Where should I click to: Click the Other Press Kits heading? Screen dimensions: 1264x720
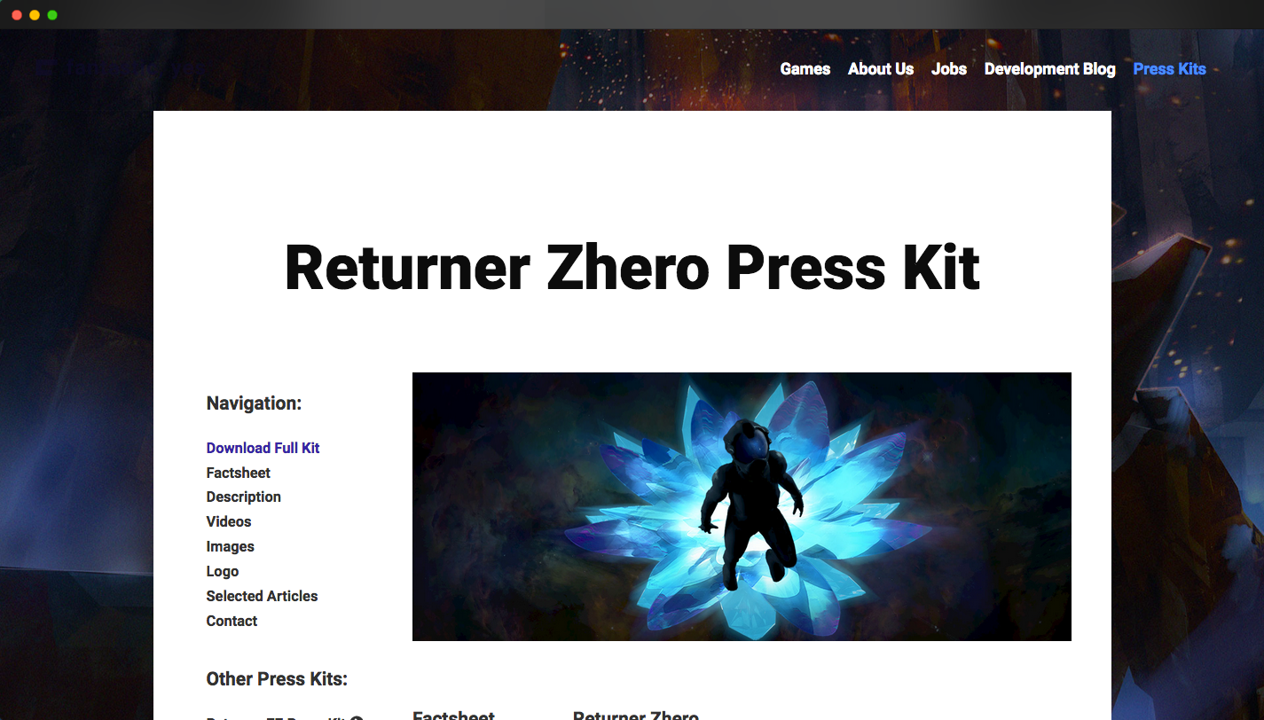[x=277, y=679]
